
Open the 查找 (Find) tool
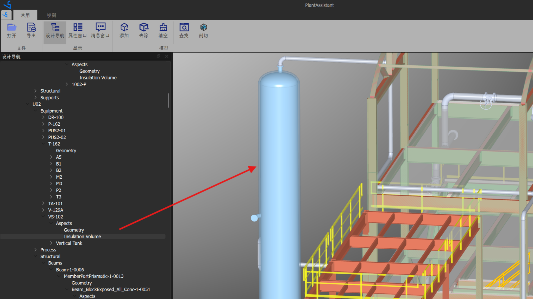coord(184,30)
